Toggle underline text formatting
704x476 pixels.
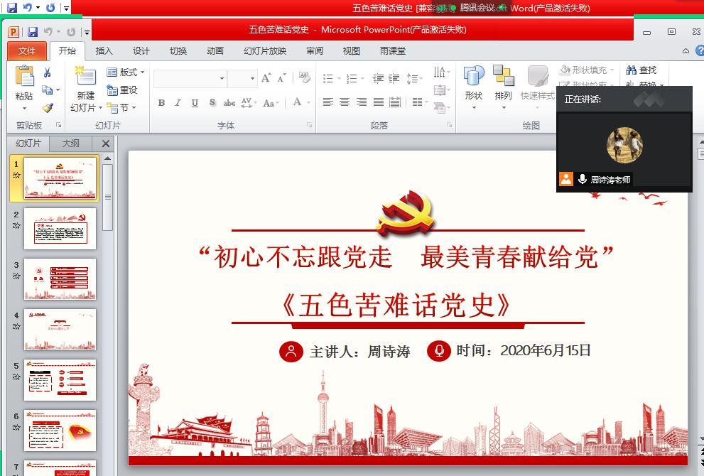tap(195, 103)
